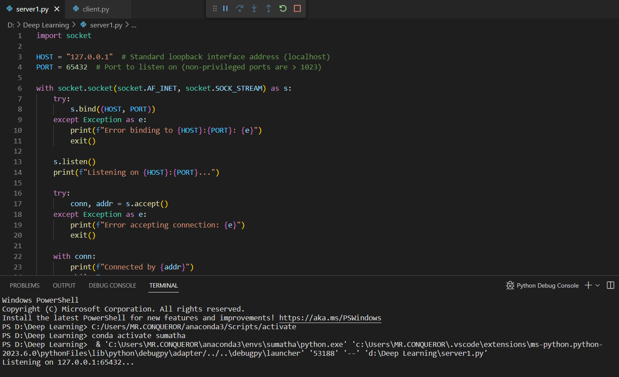Open the DEBUG CONSOLE panel tab
This screenshot has width=619, height=377.
112,285
